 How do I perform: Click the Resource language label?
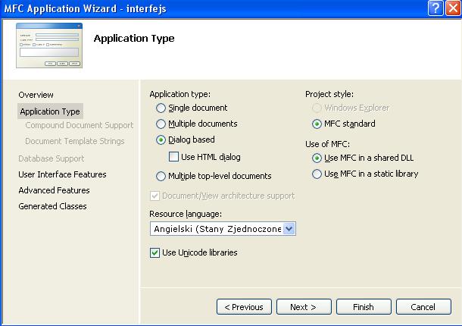[186, 214]
